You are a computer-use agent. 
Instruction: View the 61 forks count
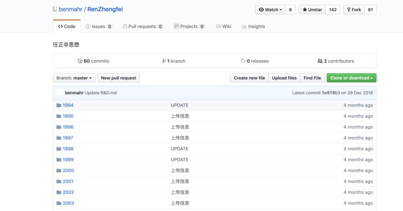(370, 10)
